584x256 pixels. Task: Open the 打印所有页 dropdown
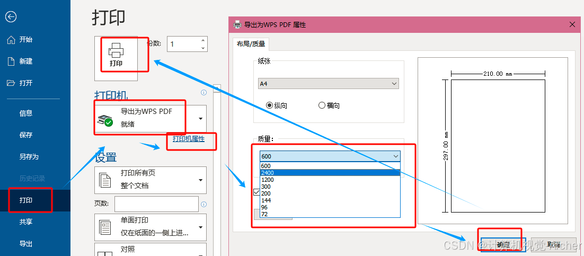pos(151,180)
